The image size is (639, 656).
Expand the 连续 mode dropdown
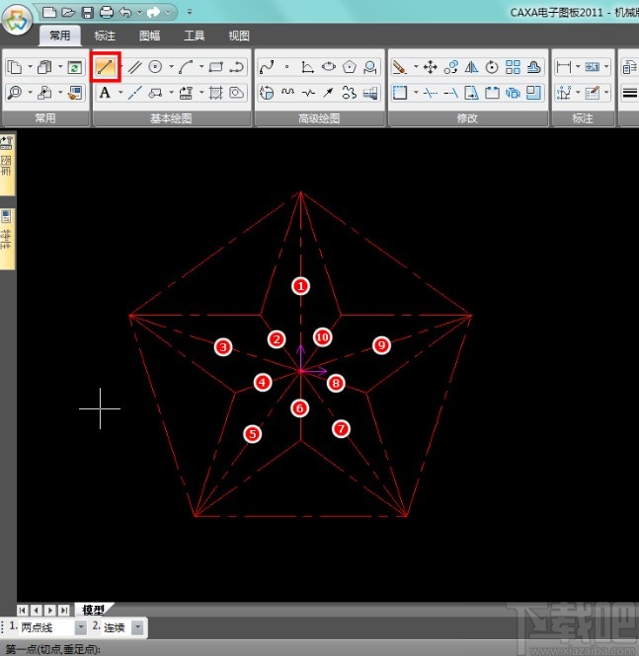point(137,627)
